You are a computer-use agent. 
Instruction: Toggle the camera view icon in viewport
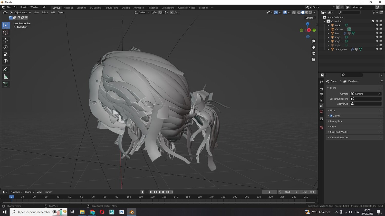coord(313,53)
